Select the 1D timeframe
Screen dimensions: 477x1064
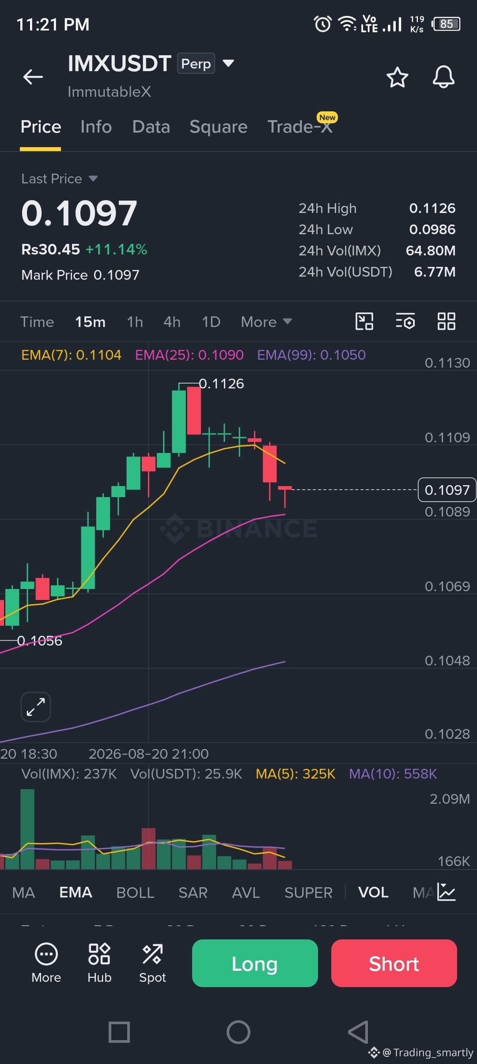click(x=211, y=322)
